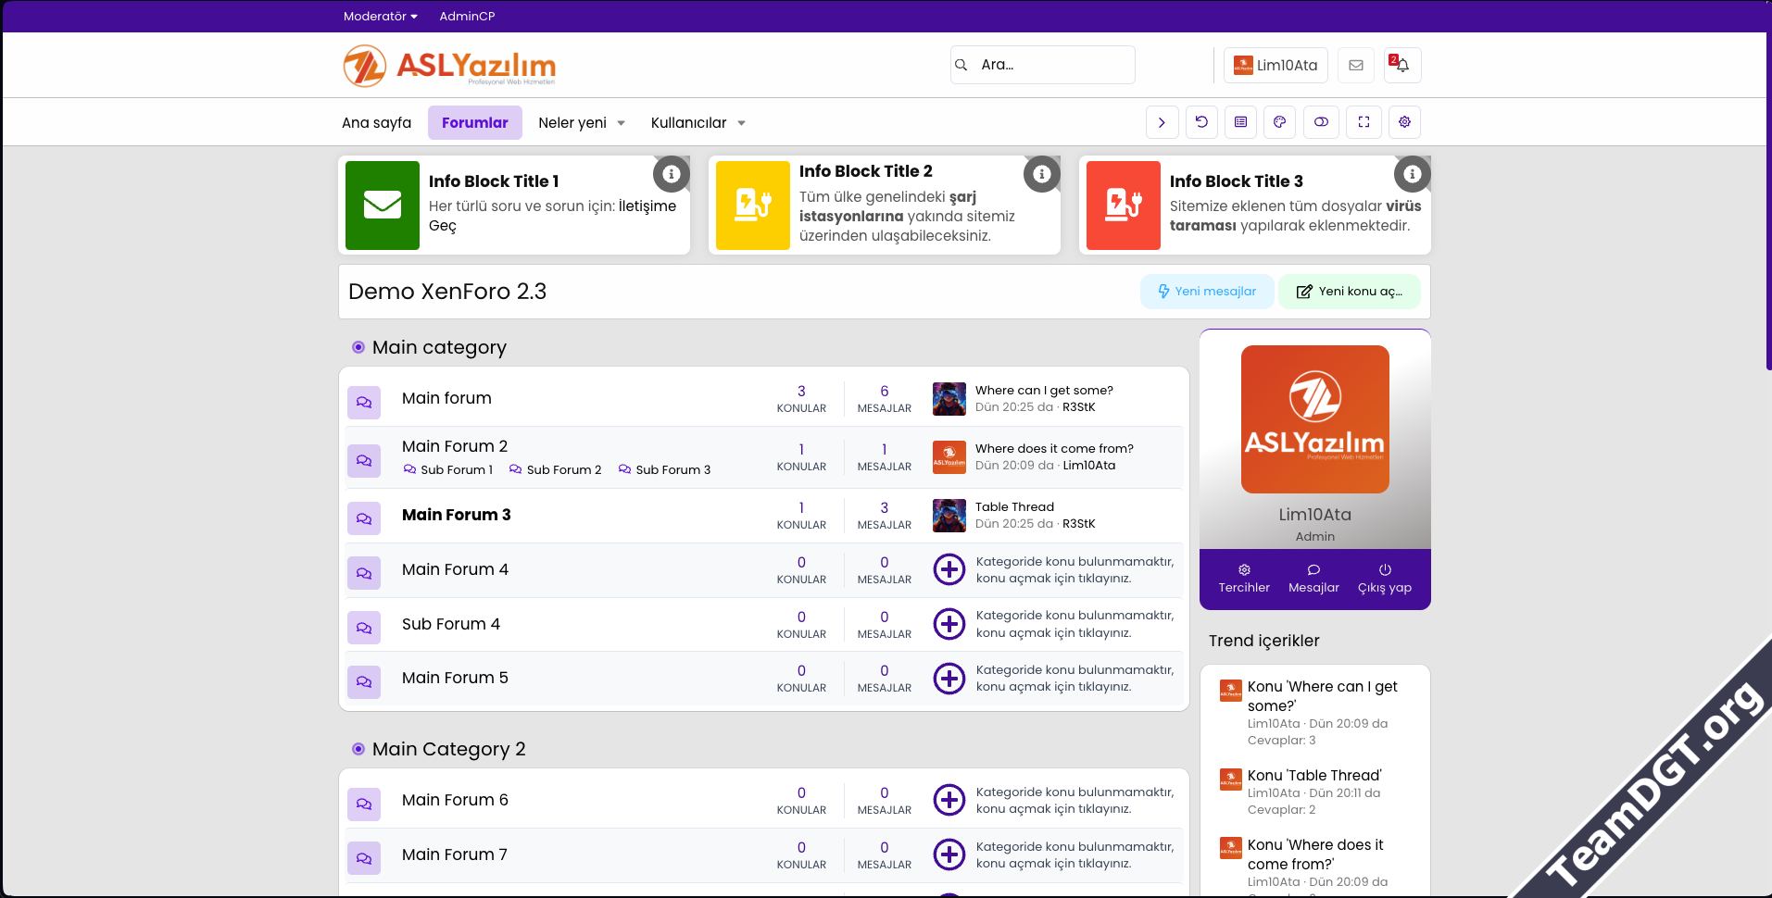Click the info icon on Info Block Title 2
Viewport: 1772px width, 898px height.
click(1041, 174)
